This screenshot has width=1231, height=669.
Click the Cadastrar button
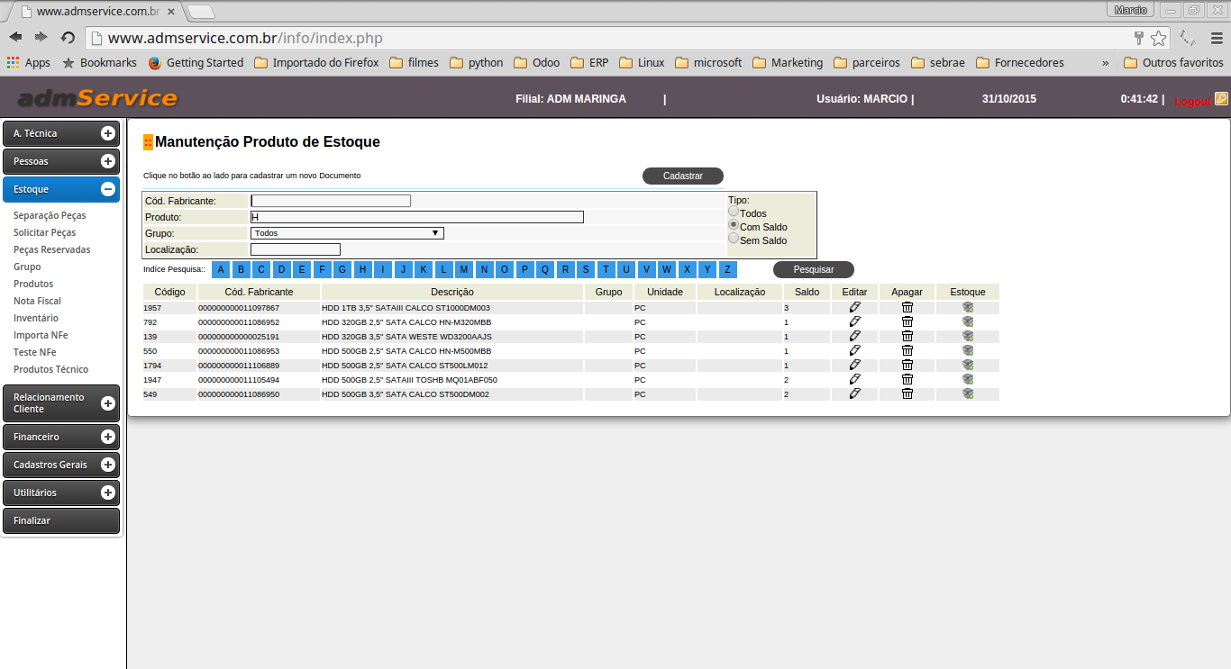(x=682, y=176)
